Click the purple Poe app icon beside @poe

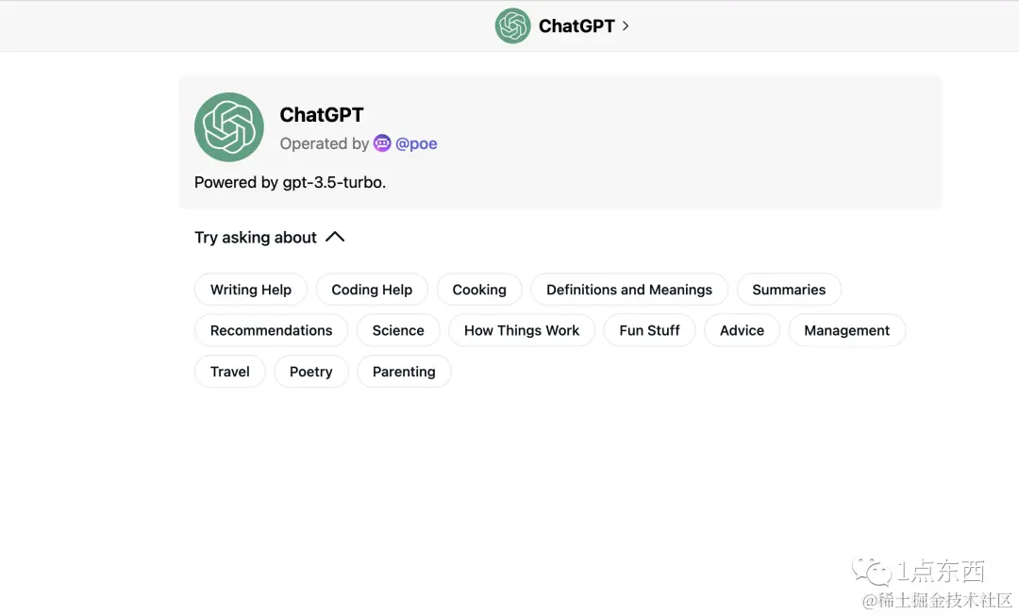(x=381, y=142)
